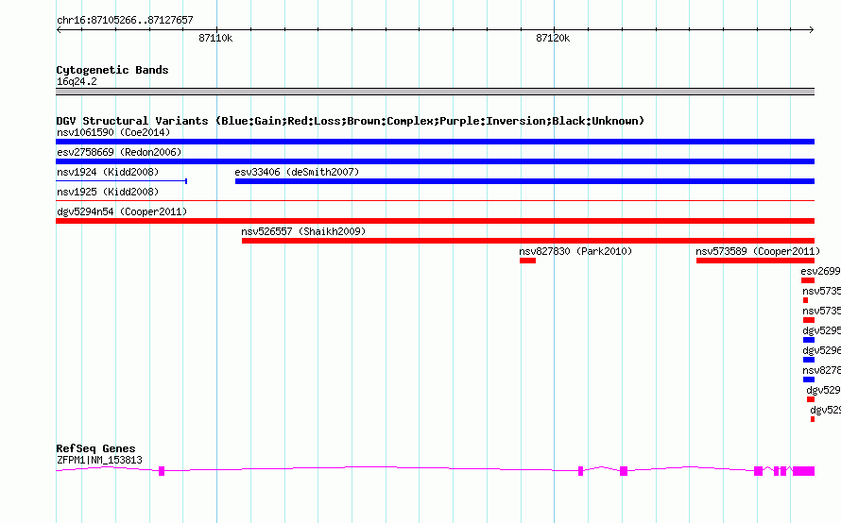Click the nsv573589 (Cooper2011) label

758,251
